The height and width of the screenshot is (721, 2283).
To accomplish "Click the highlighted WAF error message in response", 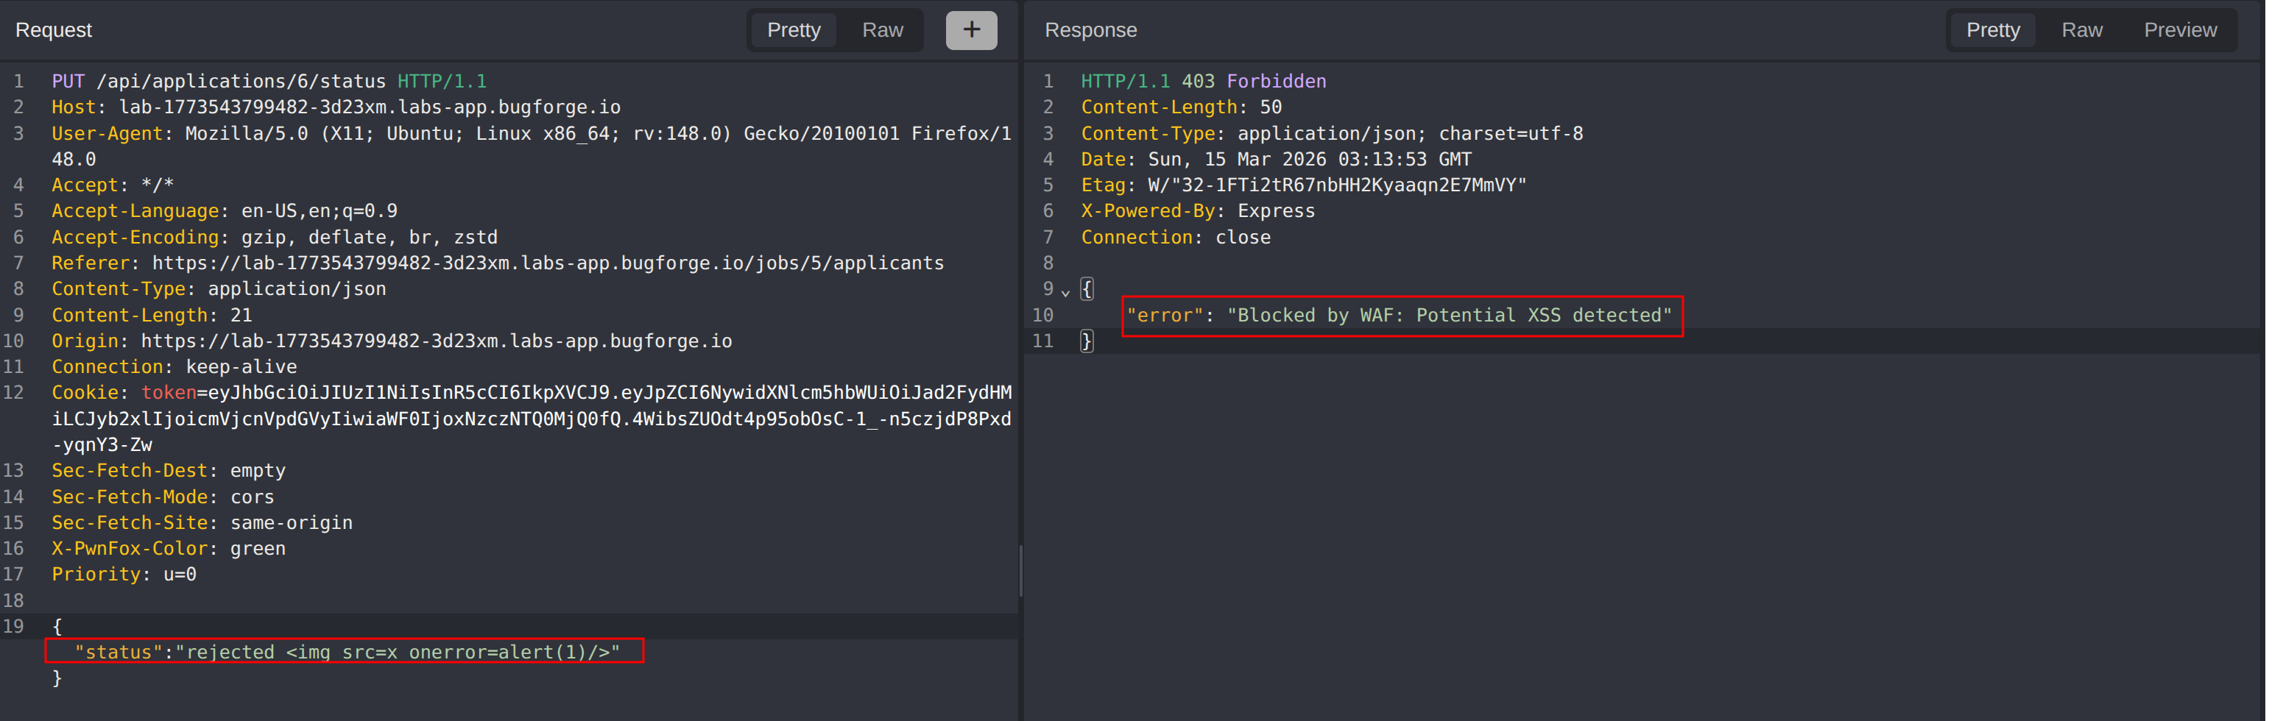I will (x=1400, y=316).
